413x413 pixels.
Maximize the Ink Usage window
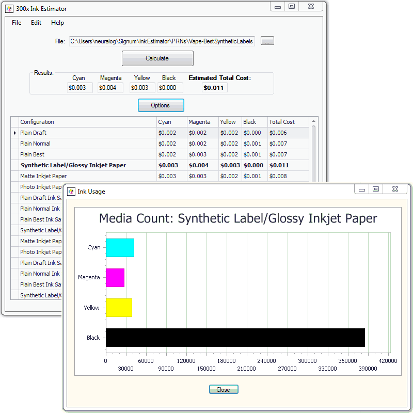click(x=376, y=189)
